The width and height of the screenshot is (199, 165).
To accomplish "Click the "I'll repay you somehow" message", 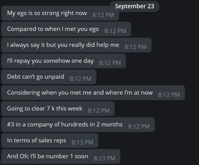I will (50, 61).
